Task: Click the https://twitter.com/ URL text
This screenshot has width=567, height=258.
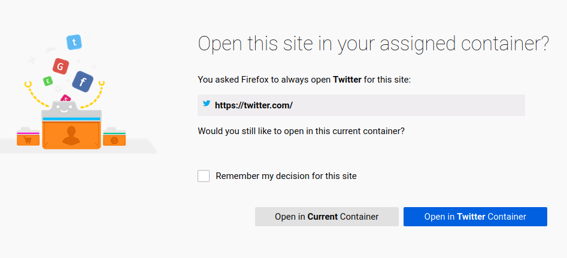Action: (253, 105)
